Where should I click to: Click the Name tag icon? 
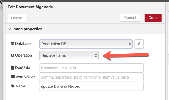pos(13,86)
